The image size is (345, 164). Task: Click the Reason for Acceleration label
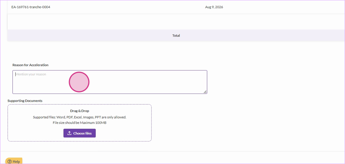click(31, 65)
